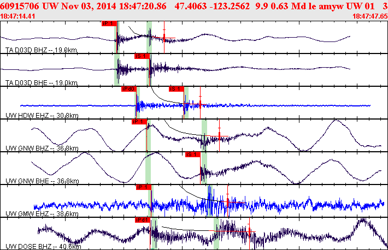
Task: Click the iS 1 pick flag on UW GNW BHE
Action: pyautogui.click(x=193, y=154)
